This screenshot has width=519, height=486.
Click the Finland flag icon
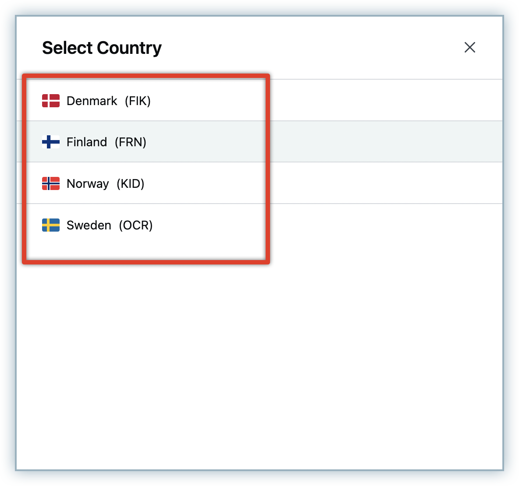51,142
